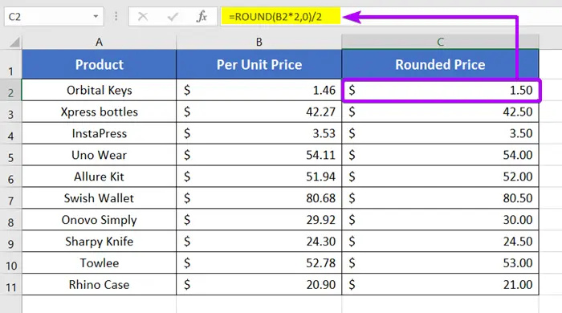Viewport: 562px width, 313px height.
Task: Select row 6 header
Action: (10, 177)
